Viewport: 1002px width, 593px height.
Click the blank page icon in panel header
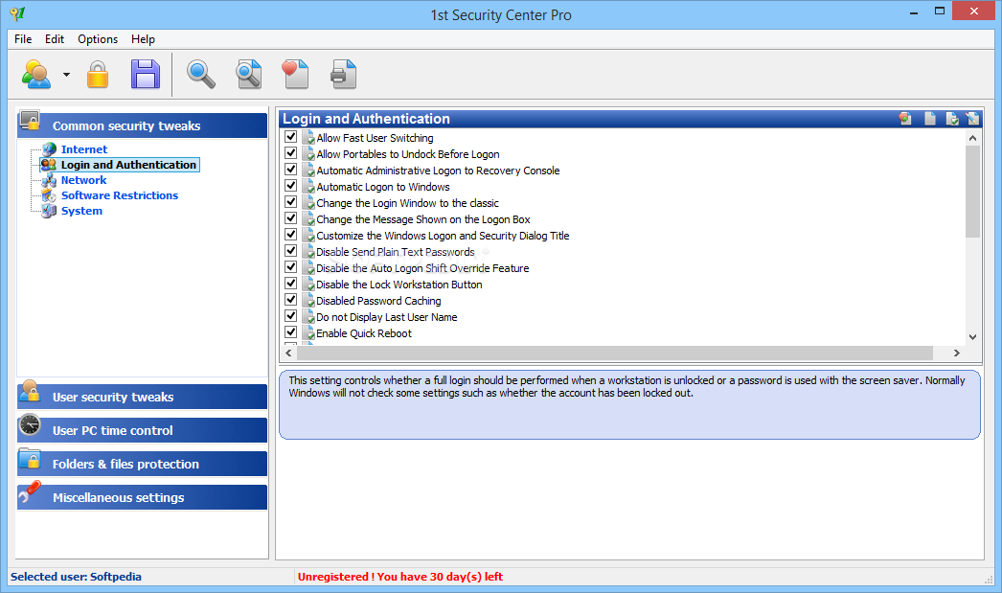930,118
